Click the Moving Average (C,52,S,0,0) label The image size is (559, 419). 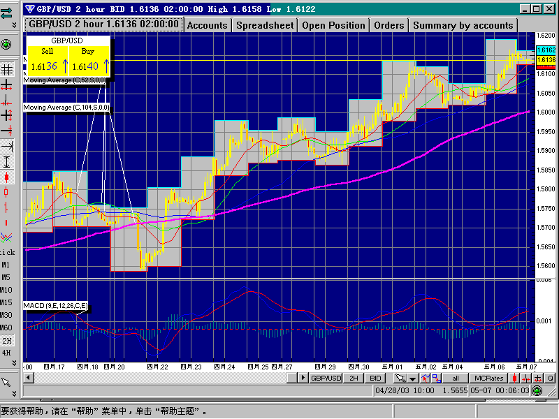tap(64, 80)
